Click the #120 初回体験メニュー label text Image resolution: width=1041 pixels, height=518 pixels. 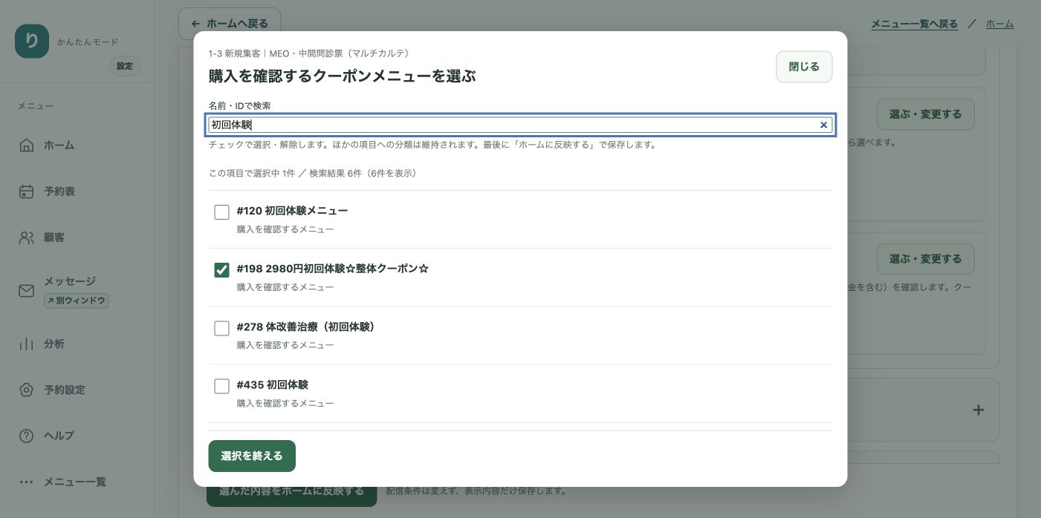point(292,211)
